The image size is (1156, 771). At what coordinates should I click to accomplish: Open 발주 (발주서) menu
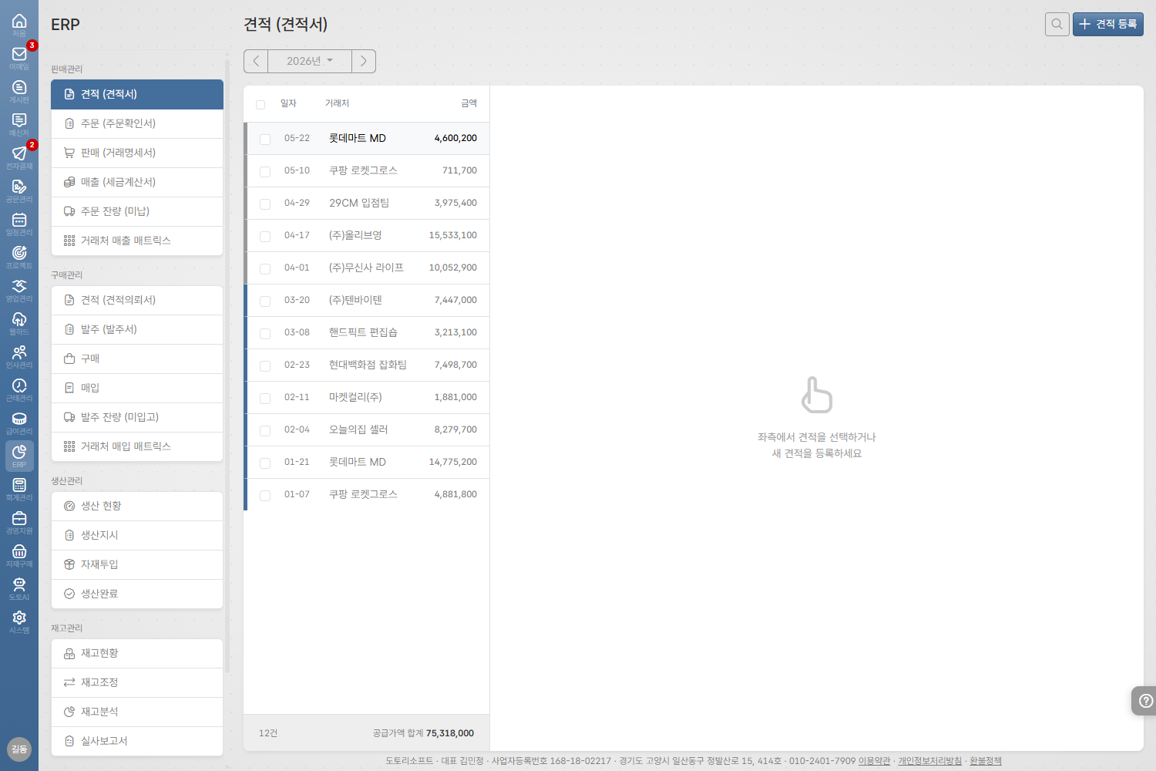[x=137, y=329]
